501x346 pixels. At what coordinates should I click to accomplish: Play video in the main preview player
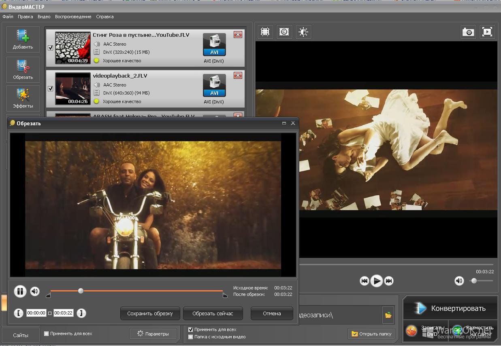[x=377, y=281]
